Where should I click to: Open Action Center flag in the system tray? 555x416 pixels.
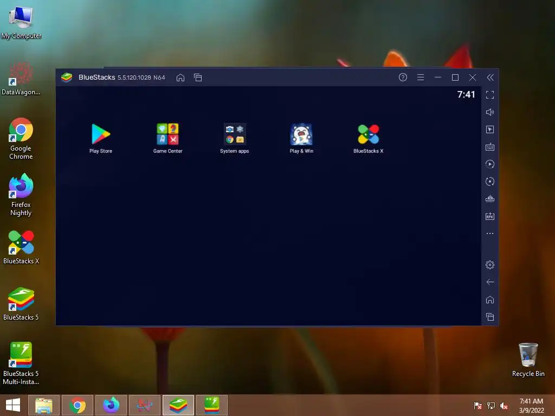(x=477, y=405)
